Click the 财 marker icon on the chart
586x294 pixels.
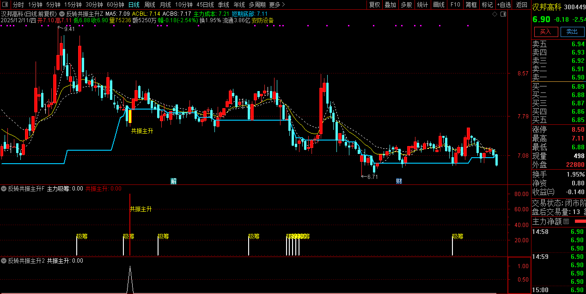pos(398,181)
